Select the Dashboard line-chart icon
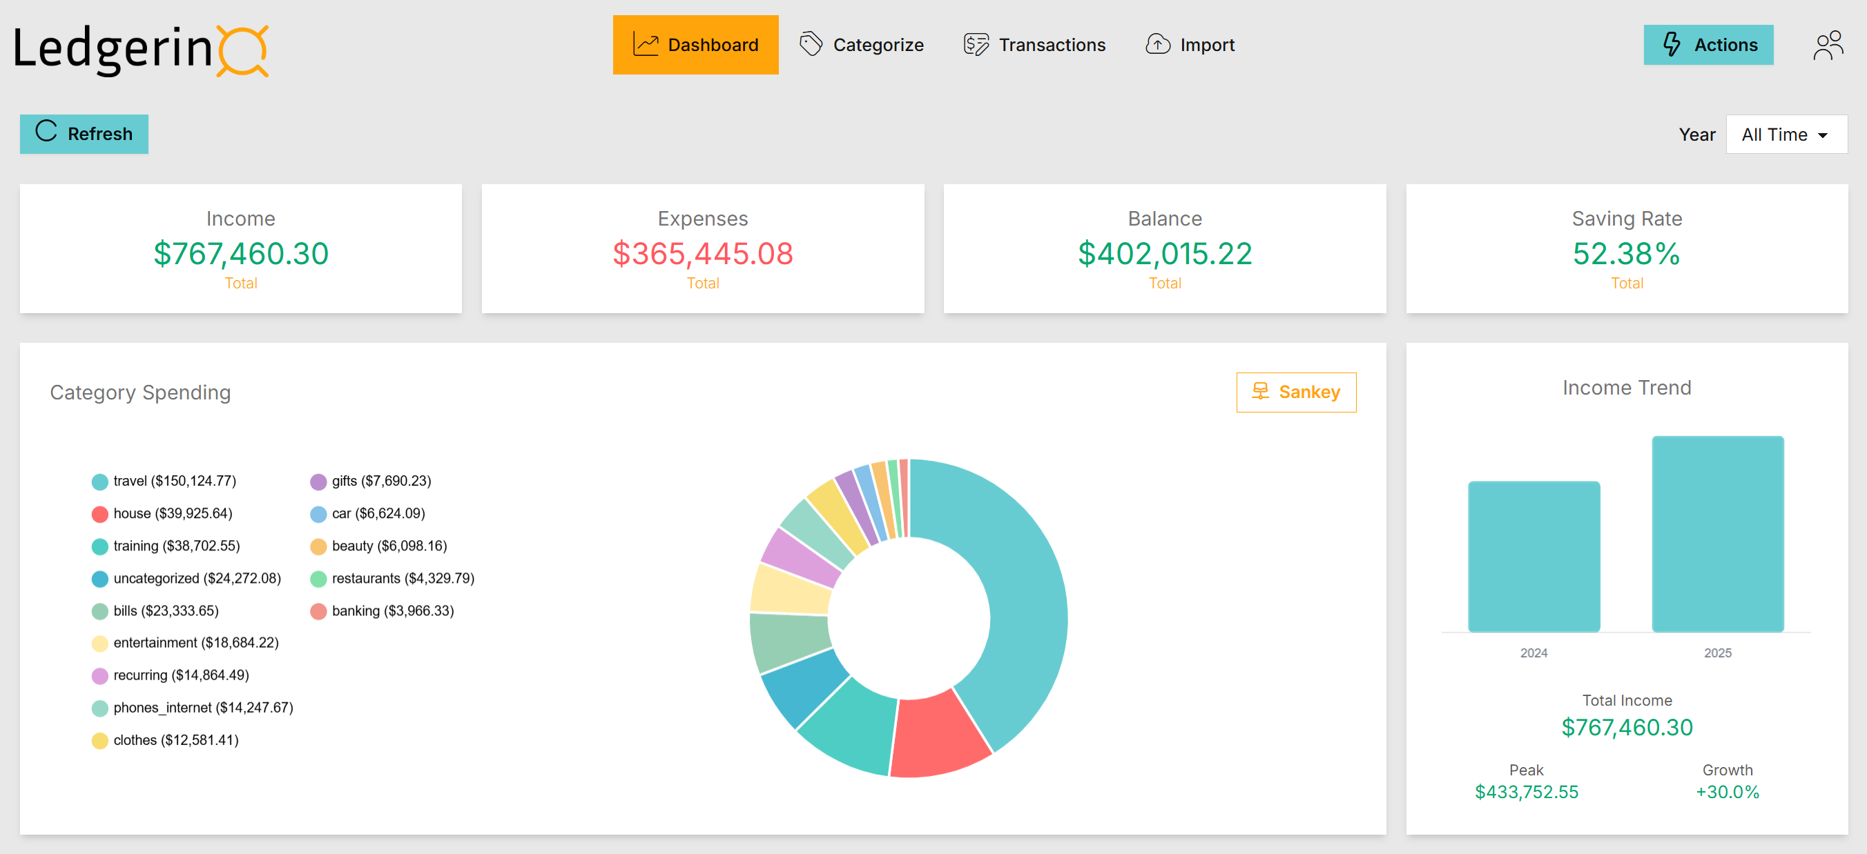This screenshot has height=854, width=1867. [x=646, y=44]
